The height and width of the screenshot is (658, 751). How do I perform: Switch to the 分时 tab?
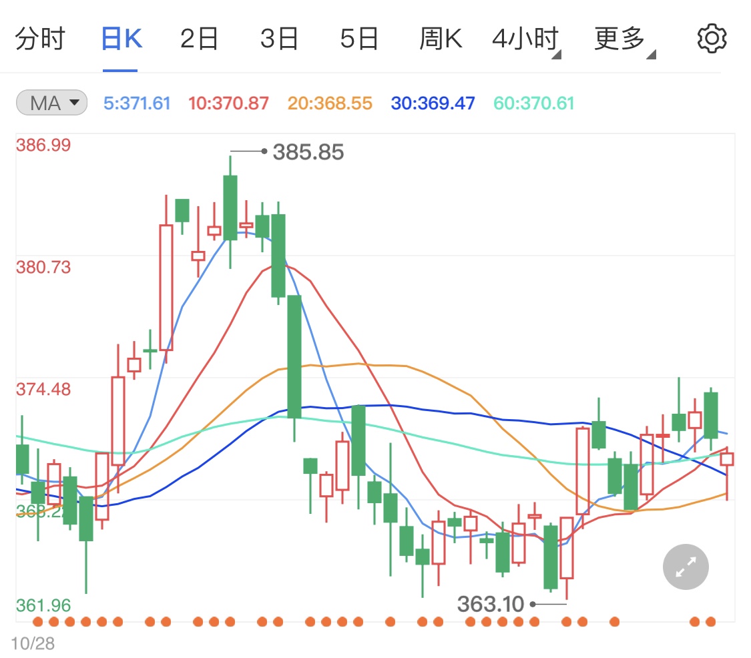[x=40, y=39]
